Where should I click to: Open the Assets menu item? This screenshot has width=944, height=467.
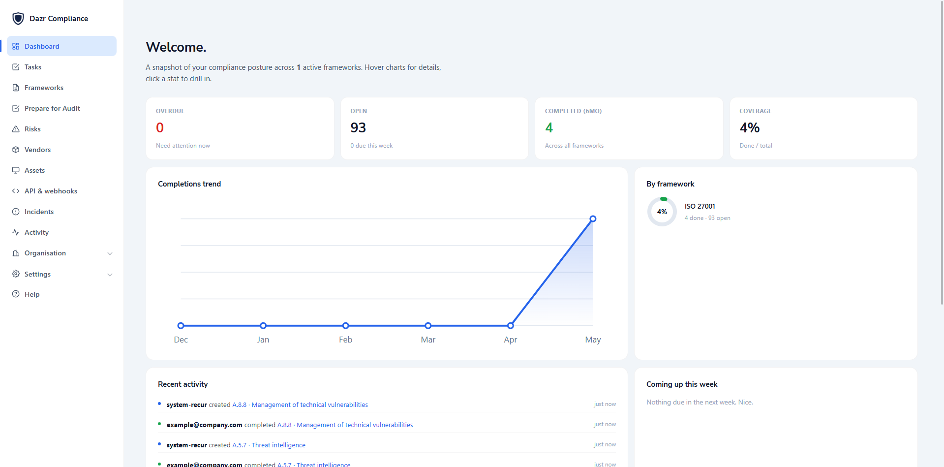click(61, 170)
